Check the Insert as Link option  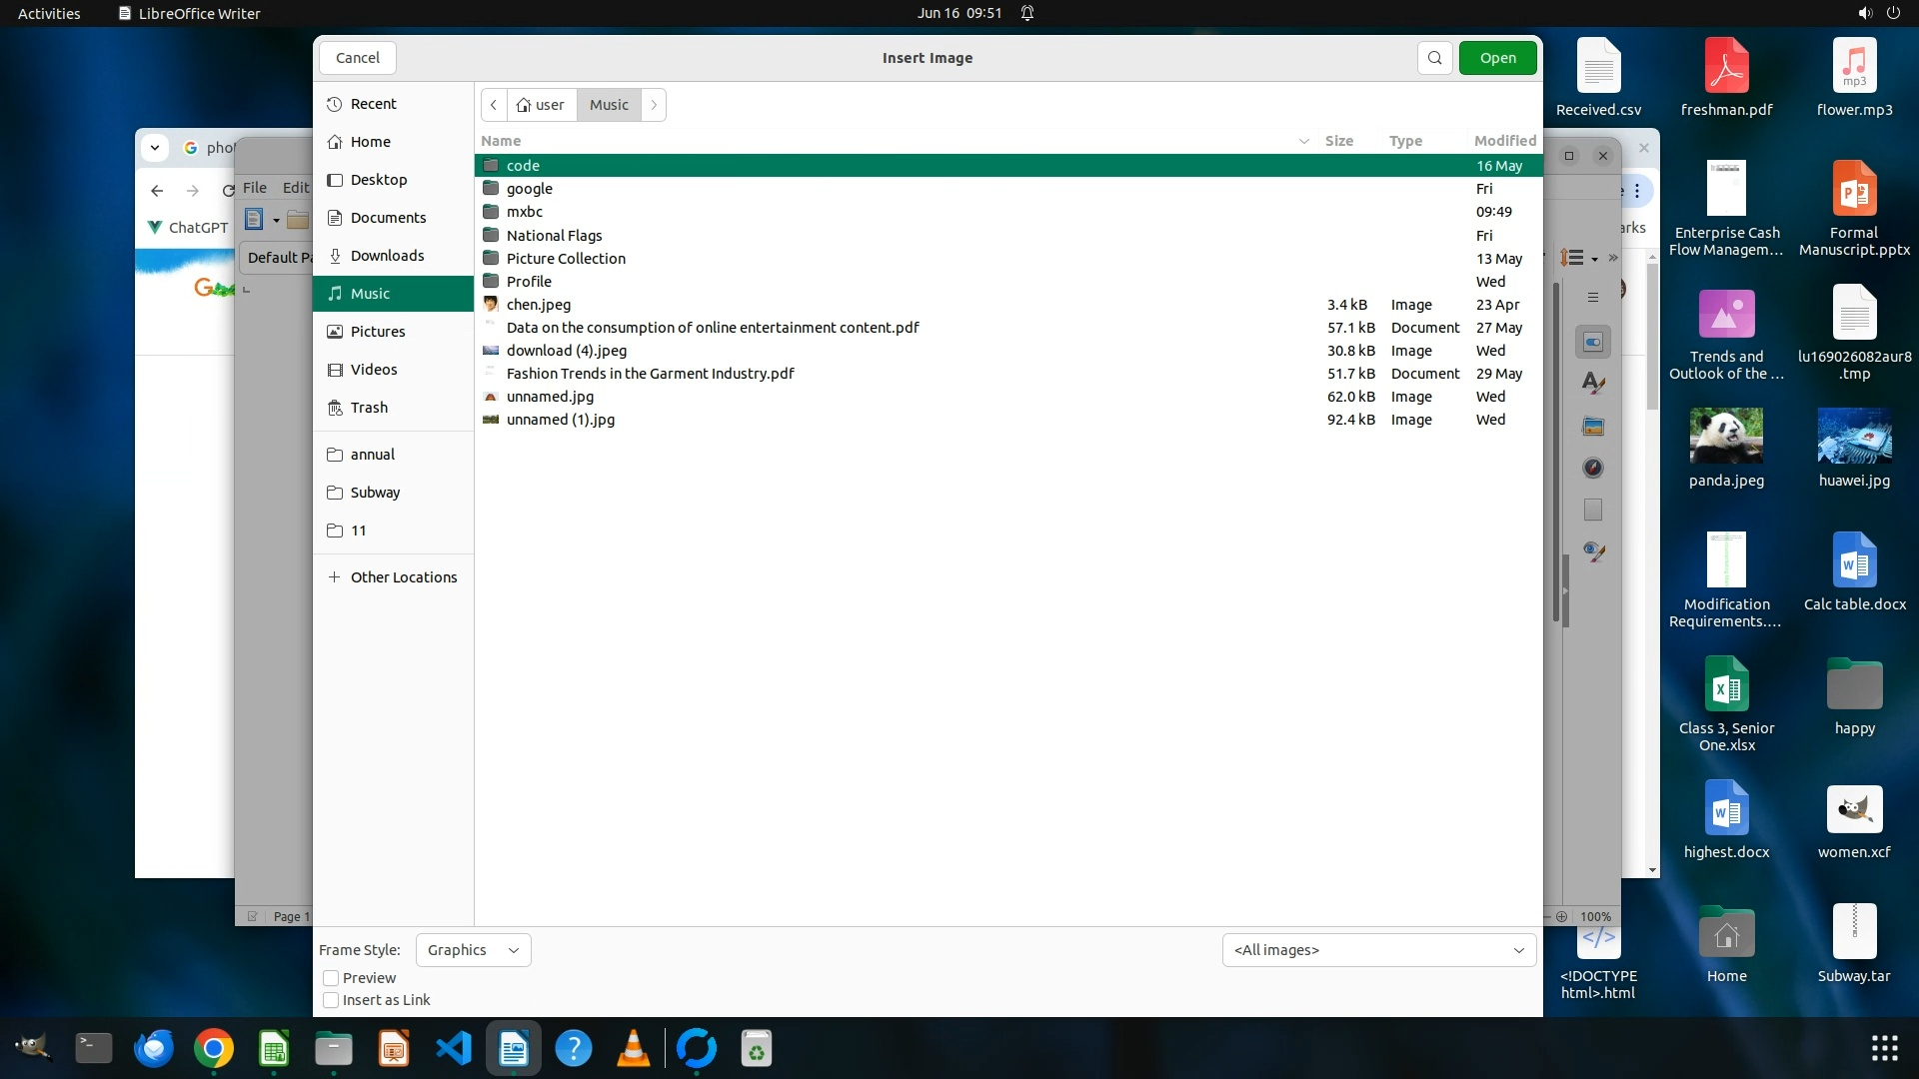click(x=331, y=1000)
